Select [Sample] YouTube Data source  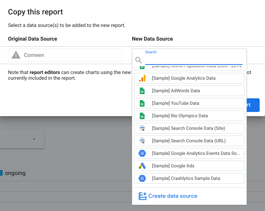[189, 103]
